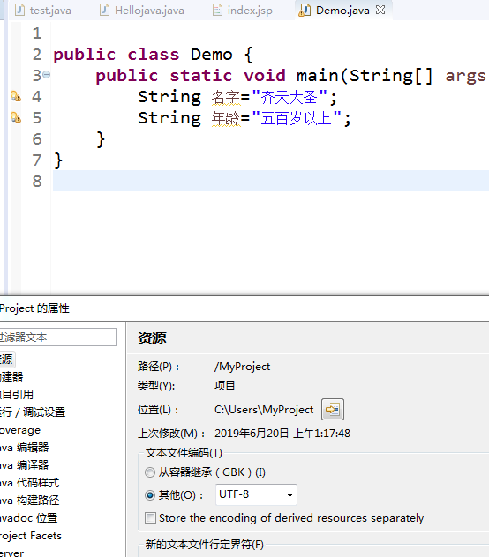Select Project Facets in properties tree
The height and width of the screenshot is (557, 489).
pos(31,535)
